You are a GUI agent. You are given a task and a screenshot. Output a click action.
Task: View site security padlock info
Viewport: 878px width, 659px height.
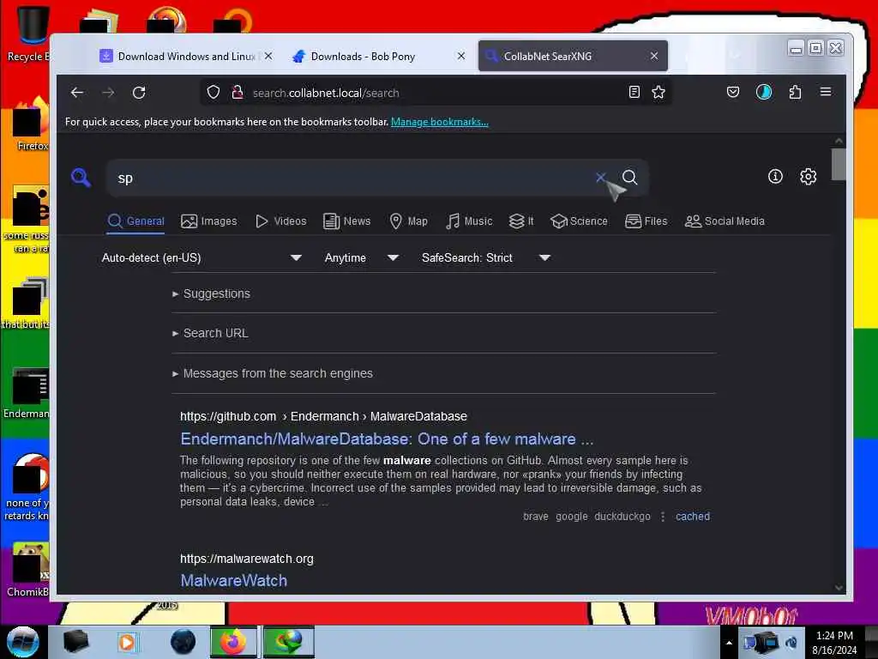pos(238,93)
